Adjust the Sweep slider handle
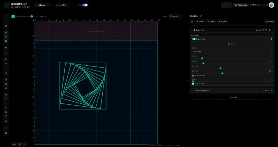The image size is (278, 147). coord(203,63)
